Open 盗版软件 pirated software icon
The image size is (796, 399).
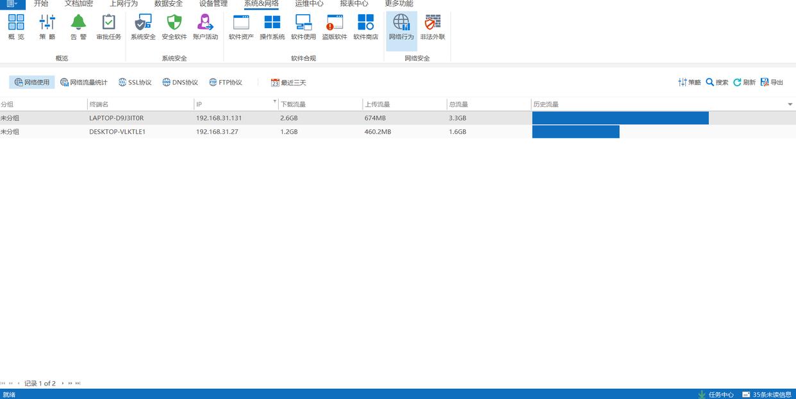[335, 27]
